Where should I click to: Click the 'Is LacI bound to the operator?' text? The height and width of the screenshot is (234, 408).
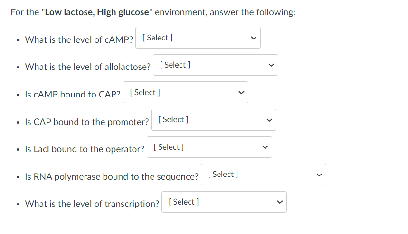(x=85, y=149)
